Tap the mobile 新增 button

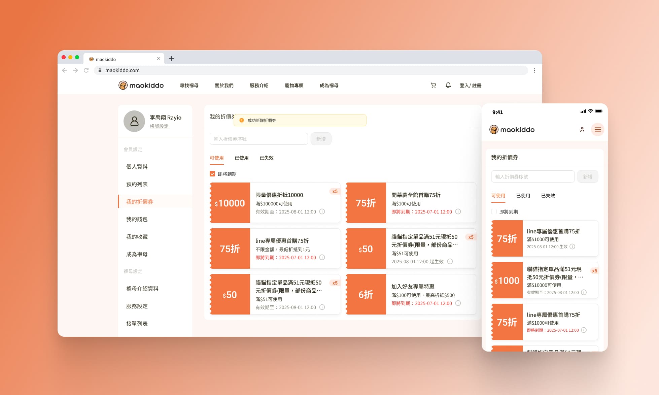[588, 176]
